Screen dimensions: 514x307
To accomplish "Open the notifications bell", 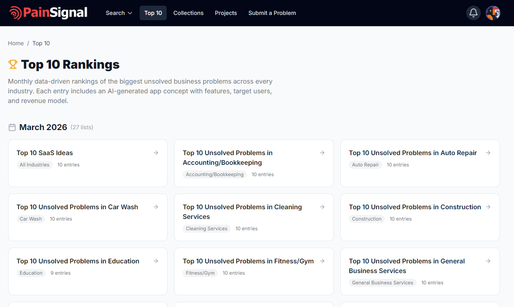I will coord(474,13).
